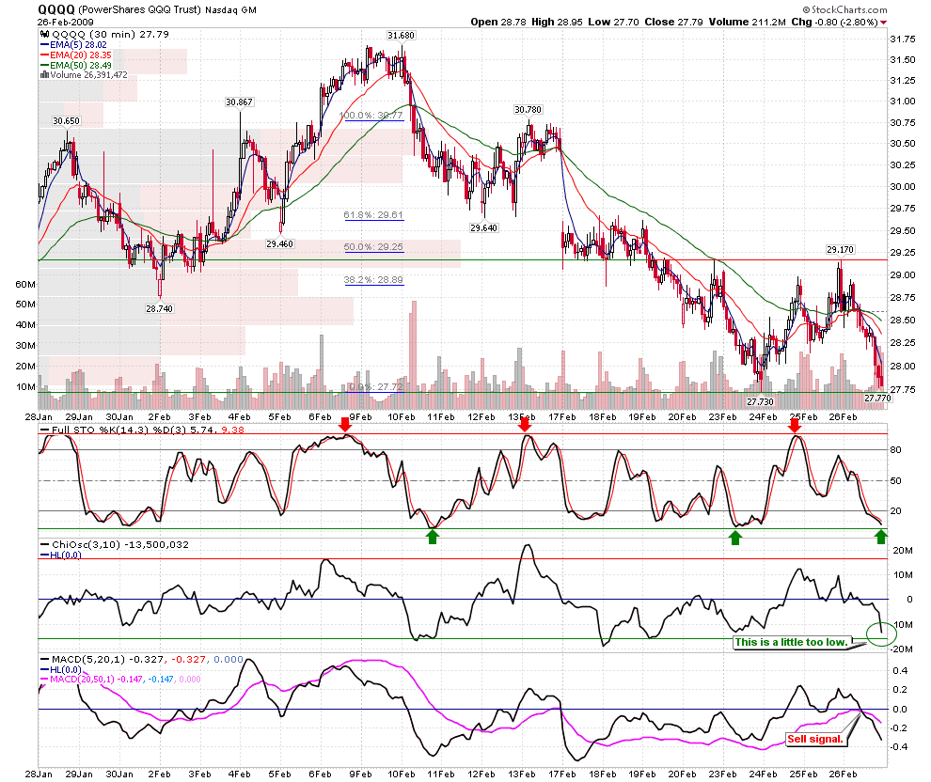Viewport: 931px width, 782px height.
Task: Click the 0.0%: 27.72 Fibonacci label
Action: 375,387
